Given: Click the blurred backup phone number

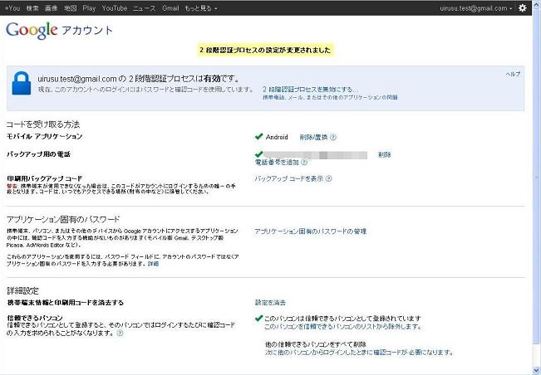Looking at the screenshot, I should pos(315,155).
